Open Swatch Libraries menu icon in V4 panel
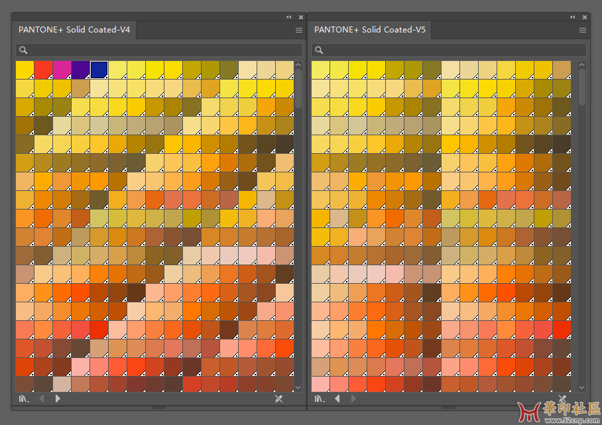602x425 pixels. (x=24, y=399)
